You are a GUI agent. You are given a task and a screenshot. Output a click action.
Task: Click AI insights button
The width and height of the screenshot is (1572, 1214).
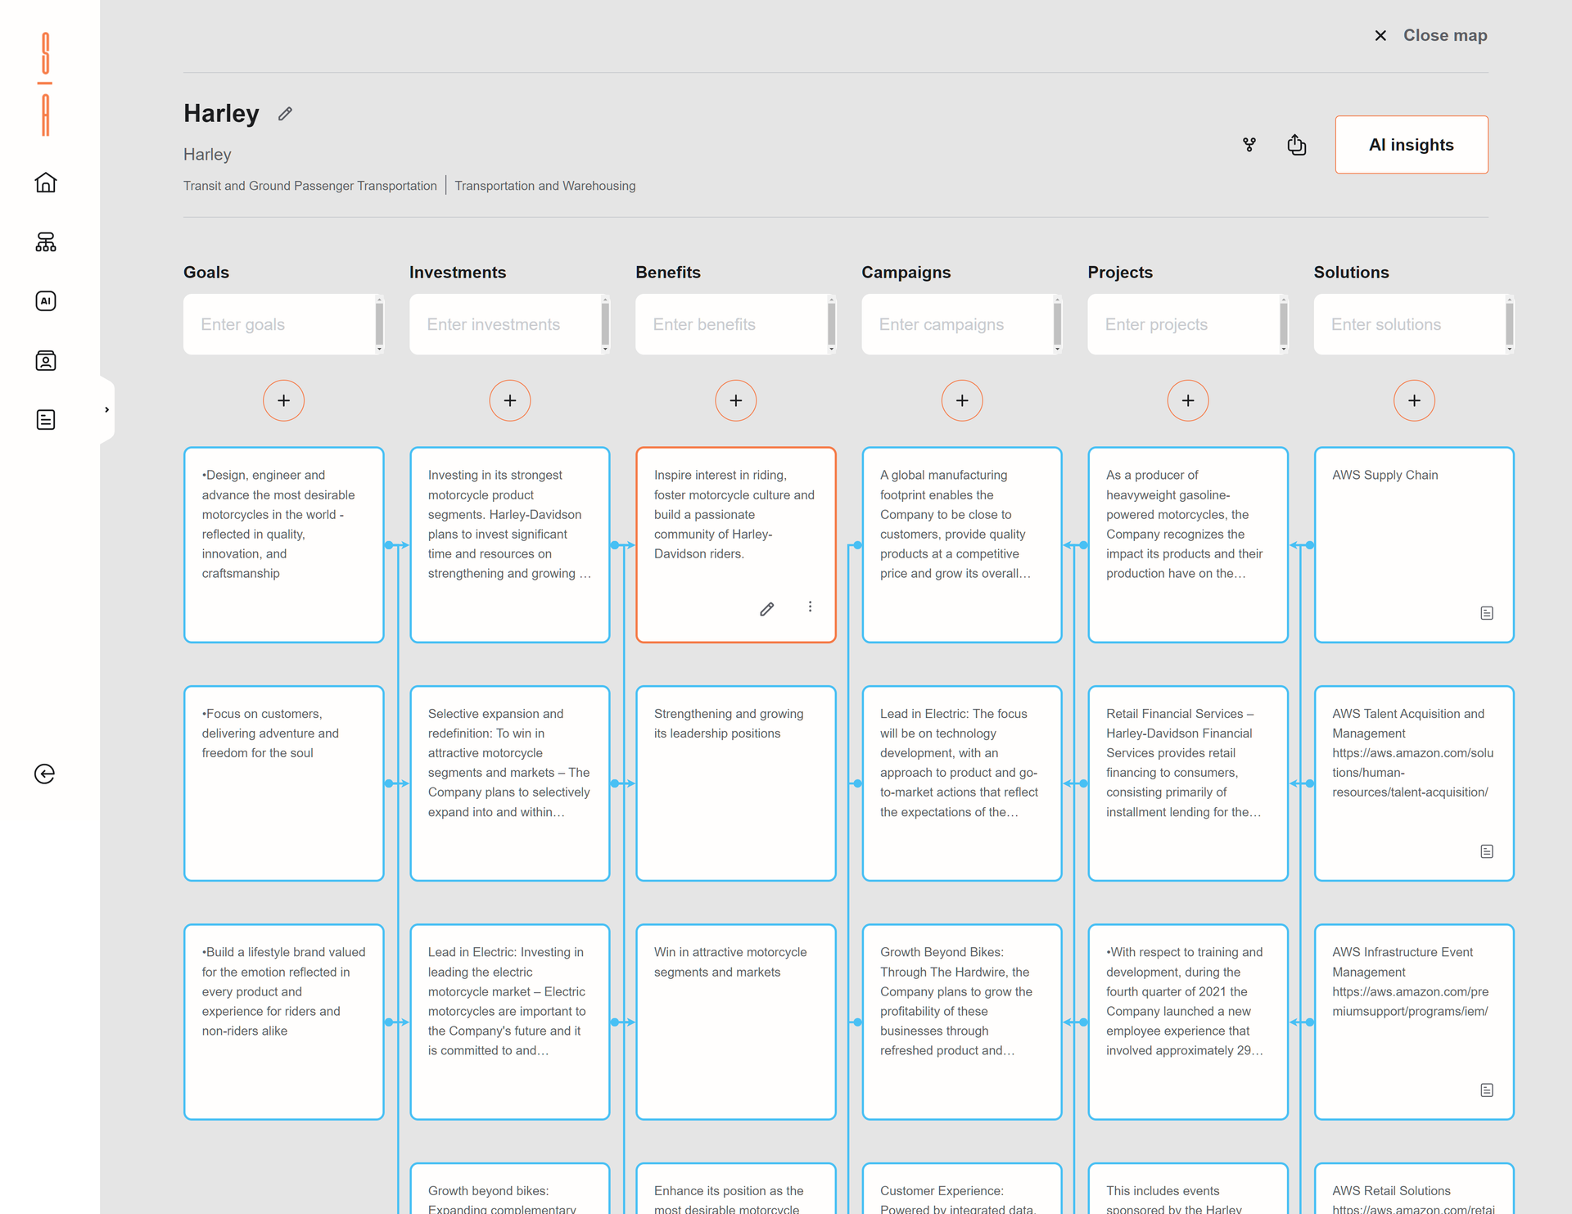coord(1411,145)
